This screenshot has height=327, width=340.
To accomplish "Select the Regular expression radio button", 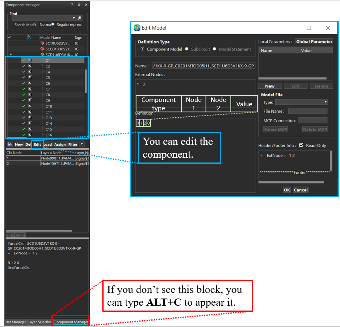I will tap(53, 24).
